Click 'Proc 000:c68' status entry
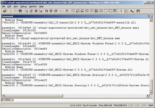The height and width of the screenshot is (108, 155). (105, 105)
